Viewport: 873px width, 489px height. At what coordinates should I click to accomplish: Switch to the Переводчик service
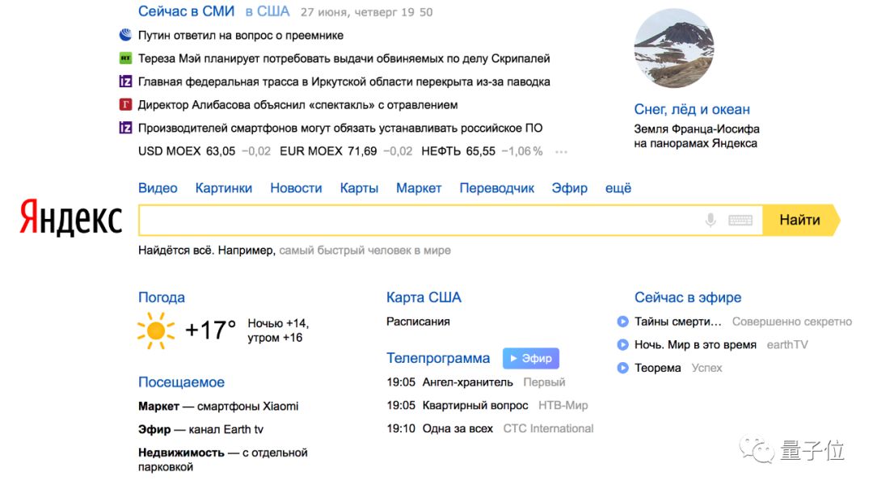tap(497, 188)
